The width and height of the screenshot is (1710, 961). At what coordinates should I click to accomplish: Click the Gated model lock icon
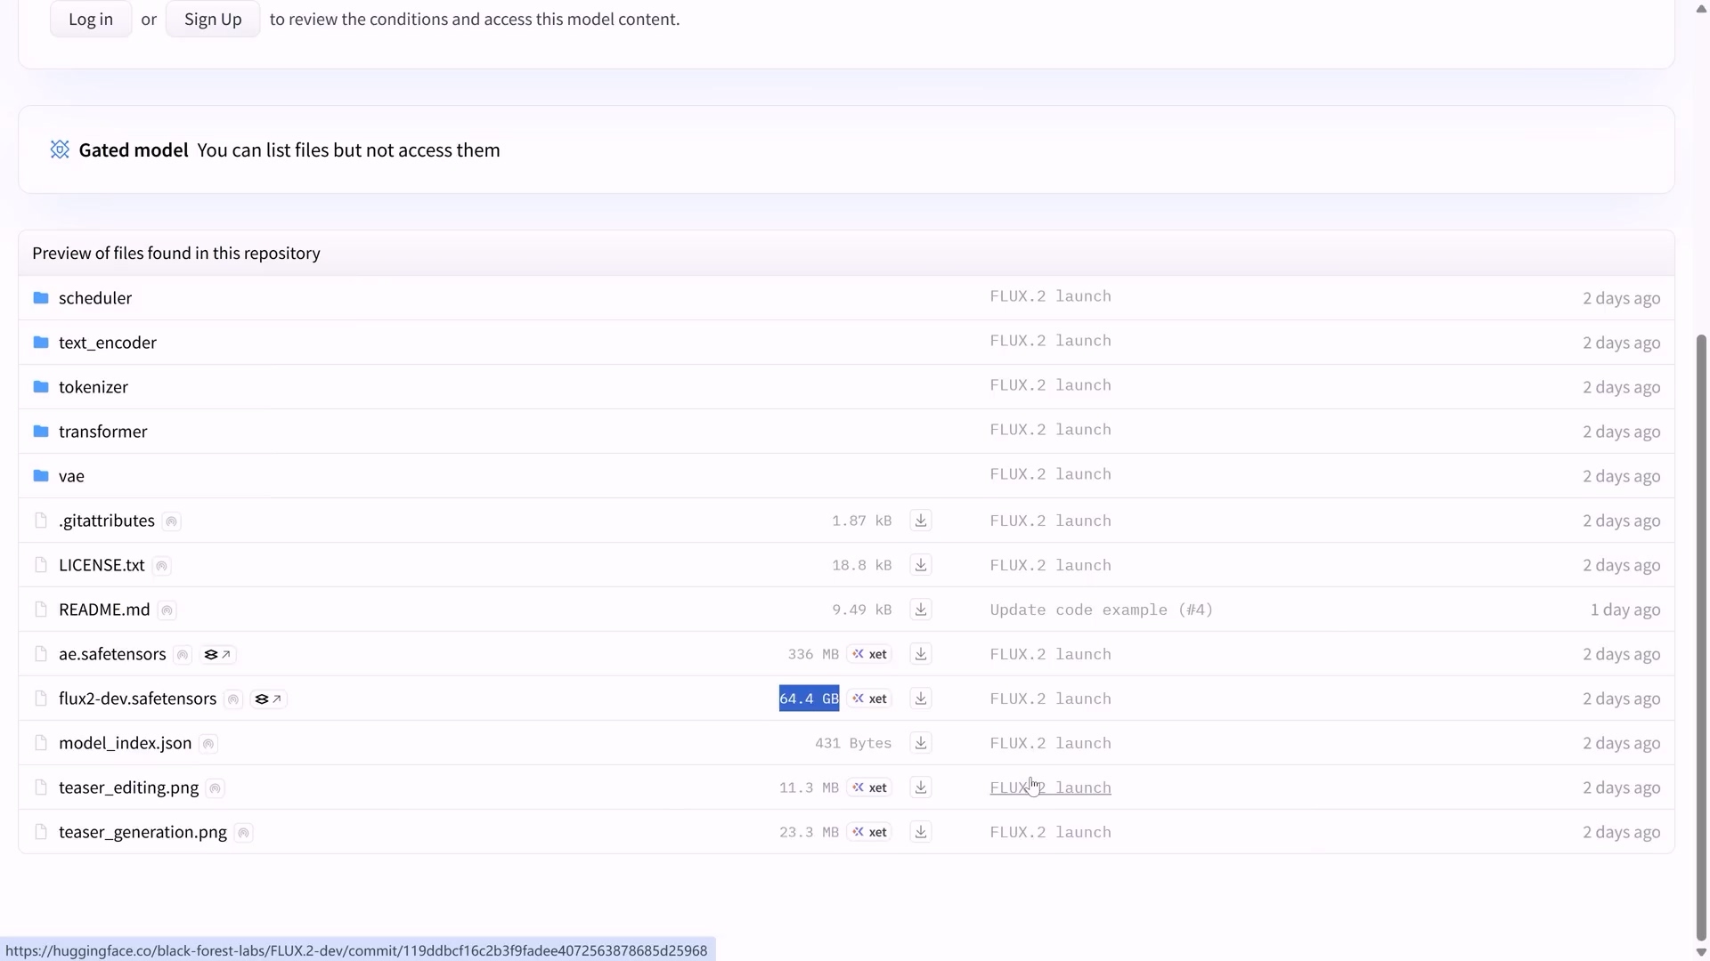[60, 149]
